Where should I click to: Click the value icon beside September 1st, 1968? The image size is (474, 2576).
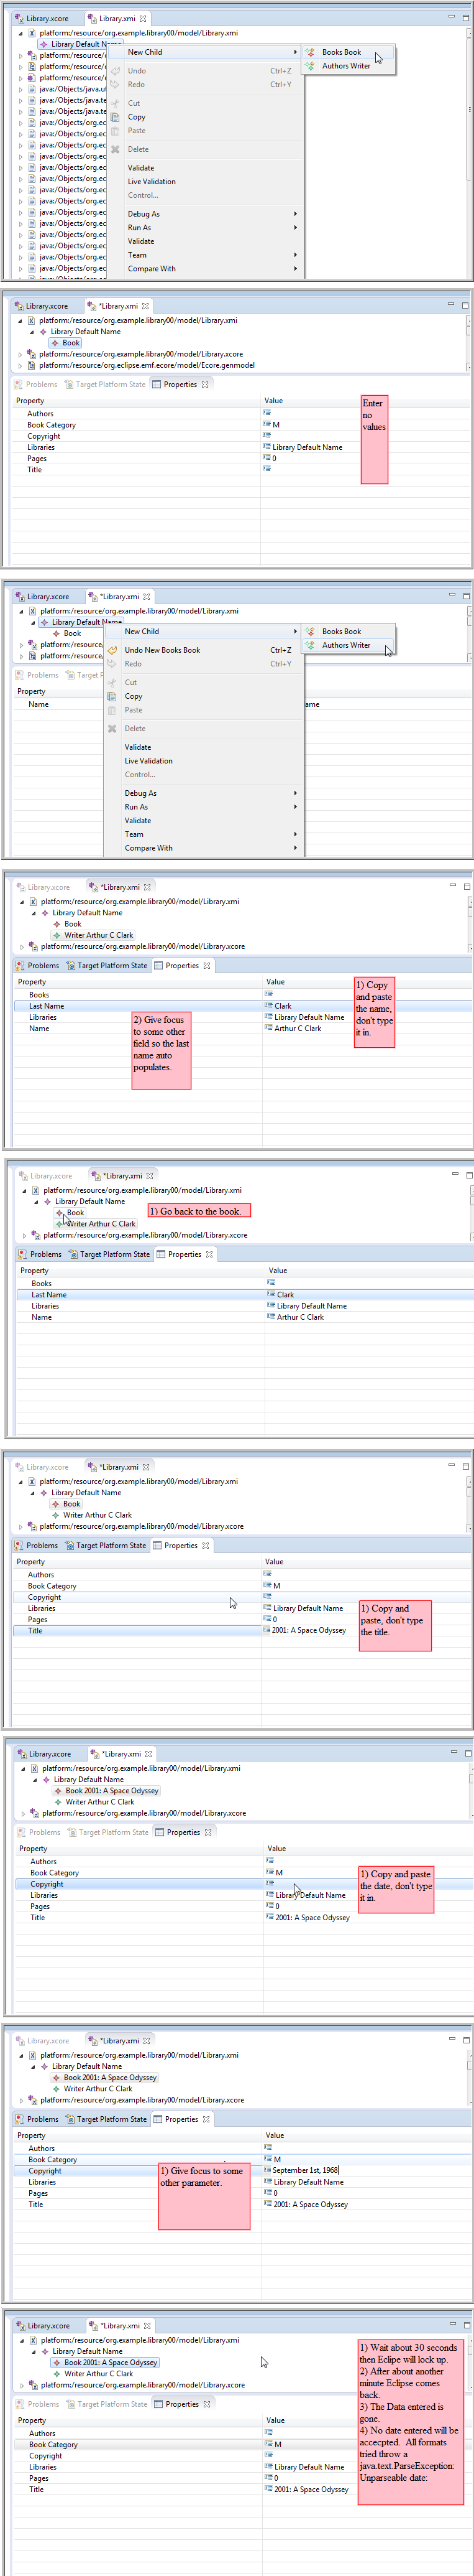pyautogui.click(x=267, y=2169)
